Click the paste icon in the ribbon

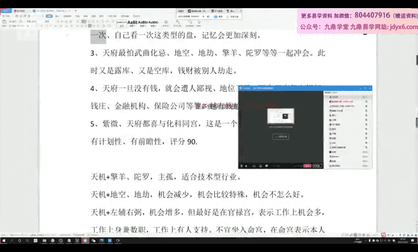click(5, 22)
